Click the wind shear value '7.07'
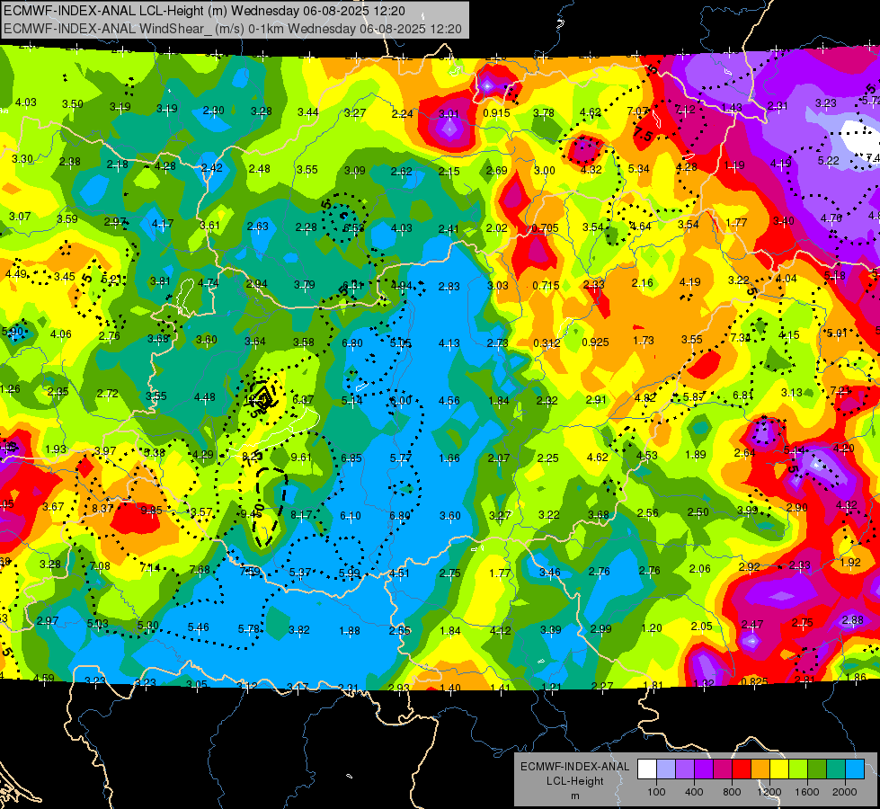Screen dimensions: 880x809 pyautogui.click(x=637, y=111)
